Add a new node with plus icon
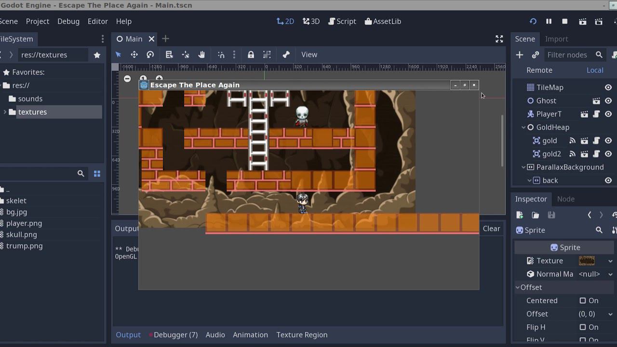This screenshot has width=617, height=347. (x=520, y=55)
